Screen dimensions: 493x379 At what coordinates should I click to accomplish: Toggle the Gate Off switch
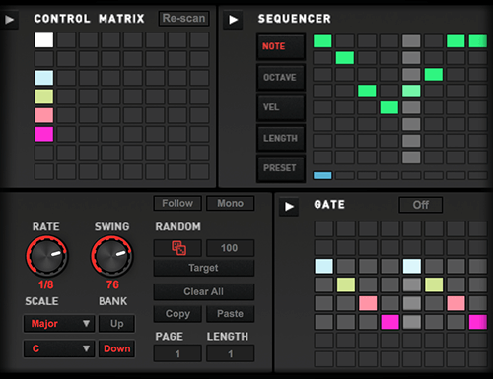coord(421,205)
